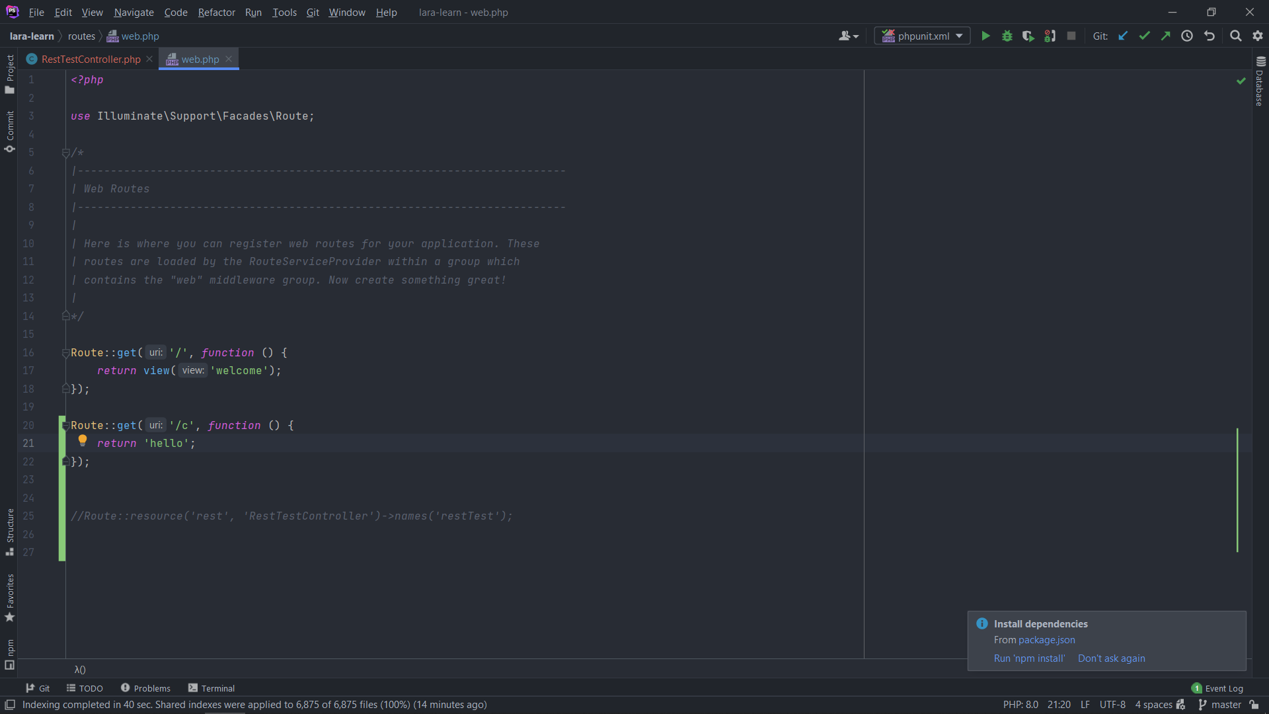1269x714 pixels.
Task: Click Don't ask again link
Action: 1111,658
